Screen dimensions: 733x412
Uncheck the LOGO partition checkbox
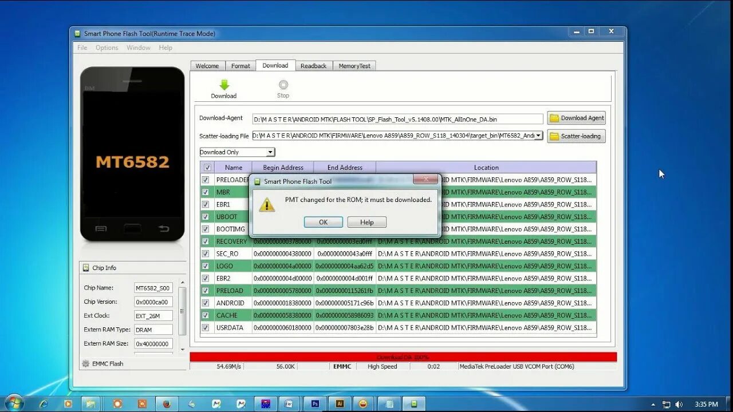click(x=206, y=266)
